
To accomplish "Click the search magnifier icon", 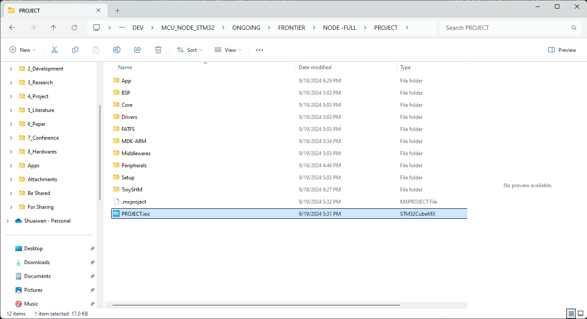I will click(x=574, y=28).
